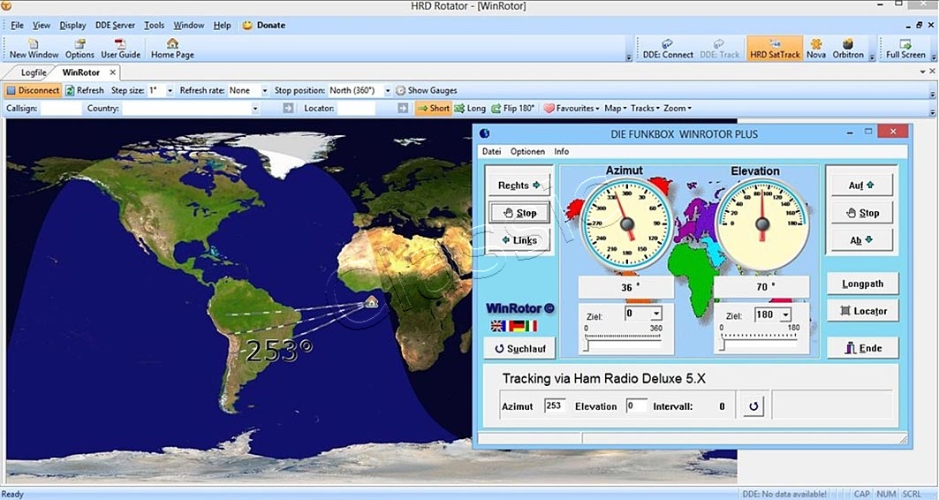Click the home station marker on map

[371, 301]
